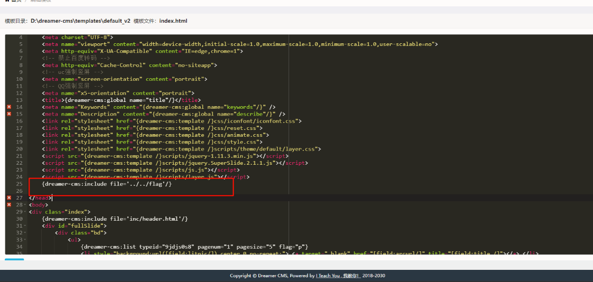Image resolution: width=593 pixels, height=282 pixels.
Task: Collapse the ul block on line 33
Action: (25, 240)
